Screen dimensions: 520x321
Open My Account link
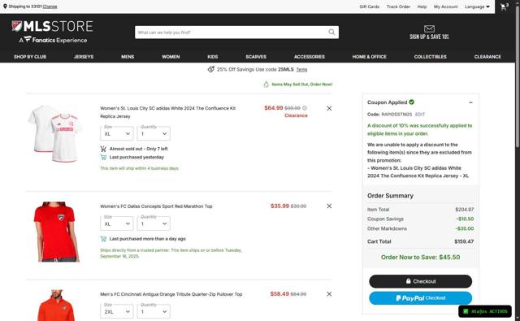click(446, 7)
